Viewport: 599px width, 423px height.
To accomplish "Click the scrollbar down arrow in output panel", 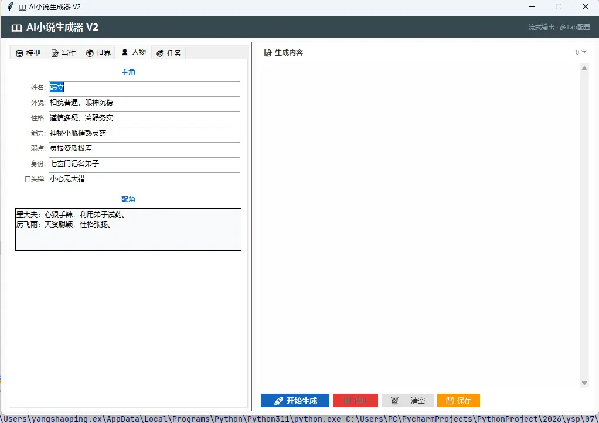I will (584, 383).
